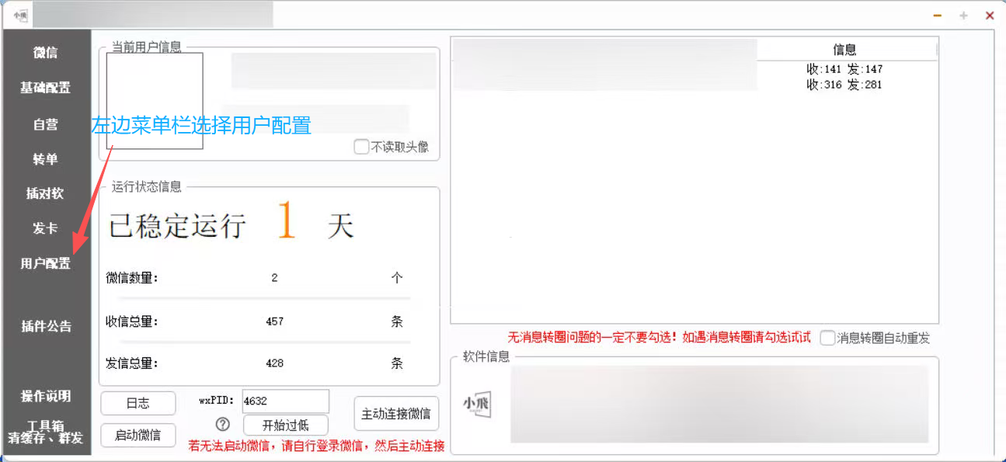This screenshot has height=462, width=1006.
Task: Select 微信 in the left menu
Action: [x=46, y=53]
